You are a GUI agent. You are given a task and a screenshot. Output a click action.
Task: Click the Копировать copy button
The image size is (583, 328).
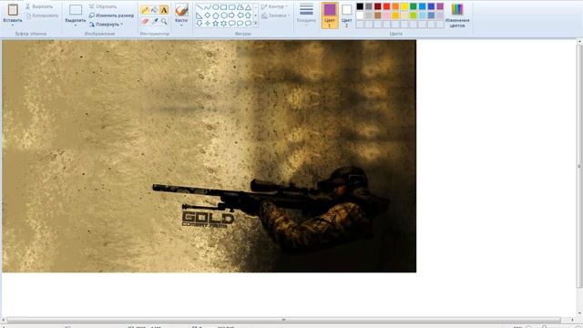43,15
